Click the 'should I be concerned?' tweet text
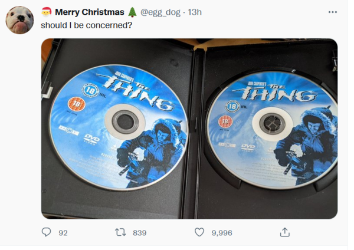 (87, 25)
